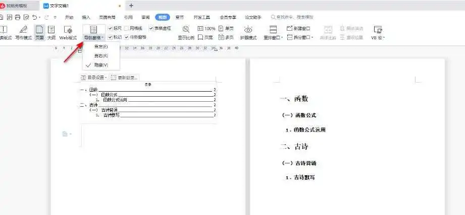The height and width of the screenshot is (215, 465).
Task: Open the zoom ratio (显示比例) dialog
Action: [x=186, y=33]
